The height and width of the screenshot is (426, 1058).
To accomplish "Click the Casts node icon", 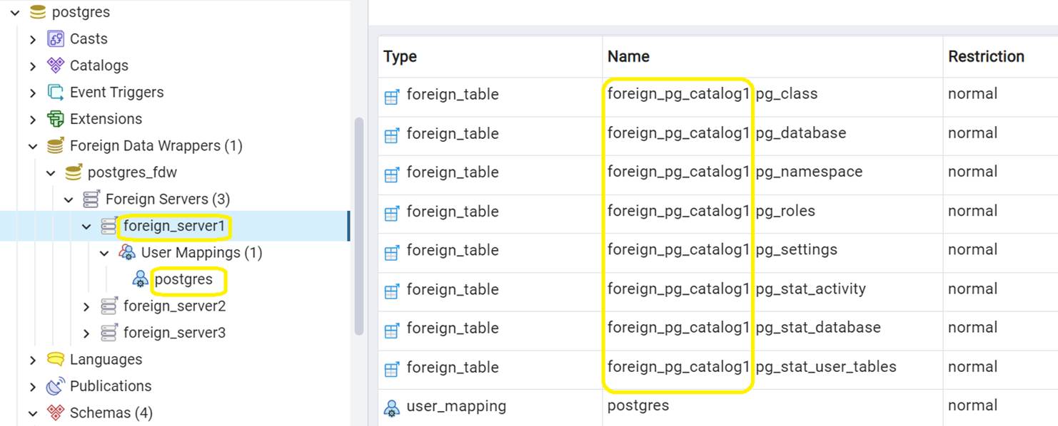I will 55,38.
